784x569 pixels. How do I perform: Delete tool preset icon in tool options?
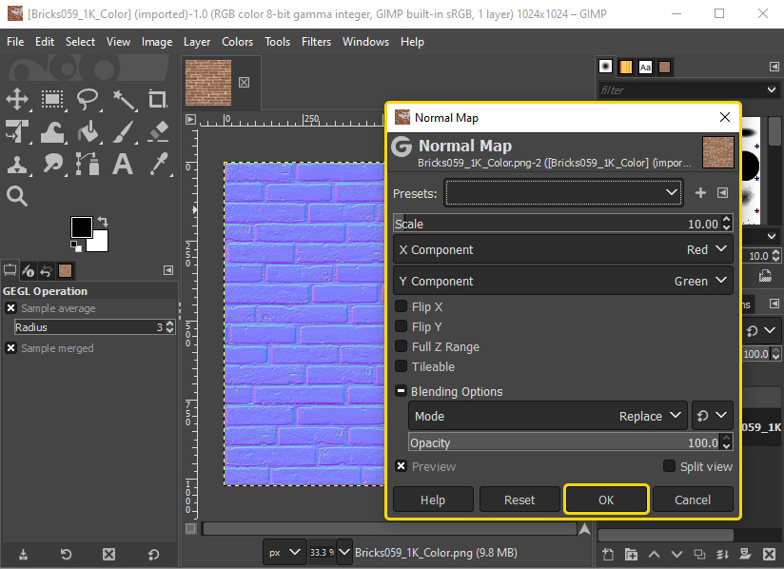tap(109, 554)
